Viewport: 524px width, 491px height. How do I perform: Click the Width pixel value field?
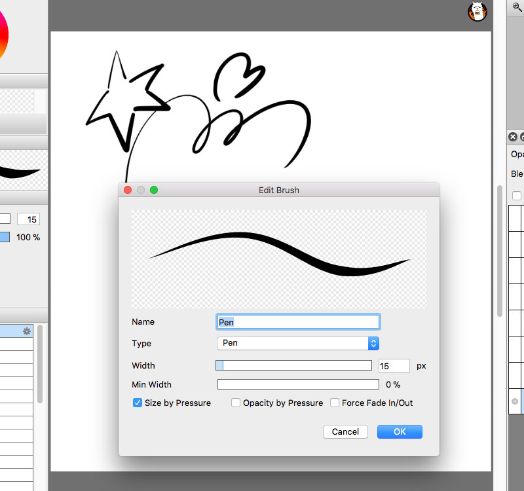394,366
